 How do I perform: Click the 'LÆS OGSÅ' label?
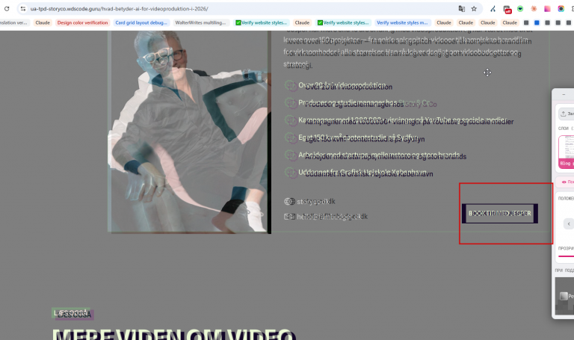click(x=72, y=314)
